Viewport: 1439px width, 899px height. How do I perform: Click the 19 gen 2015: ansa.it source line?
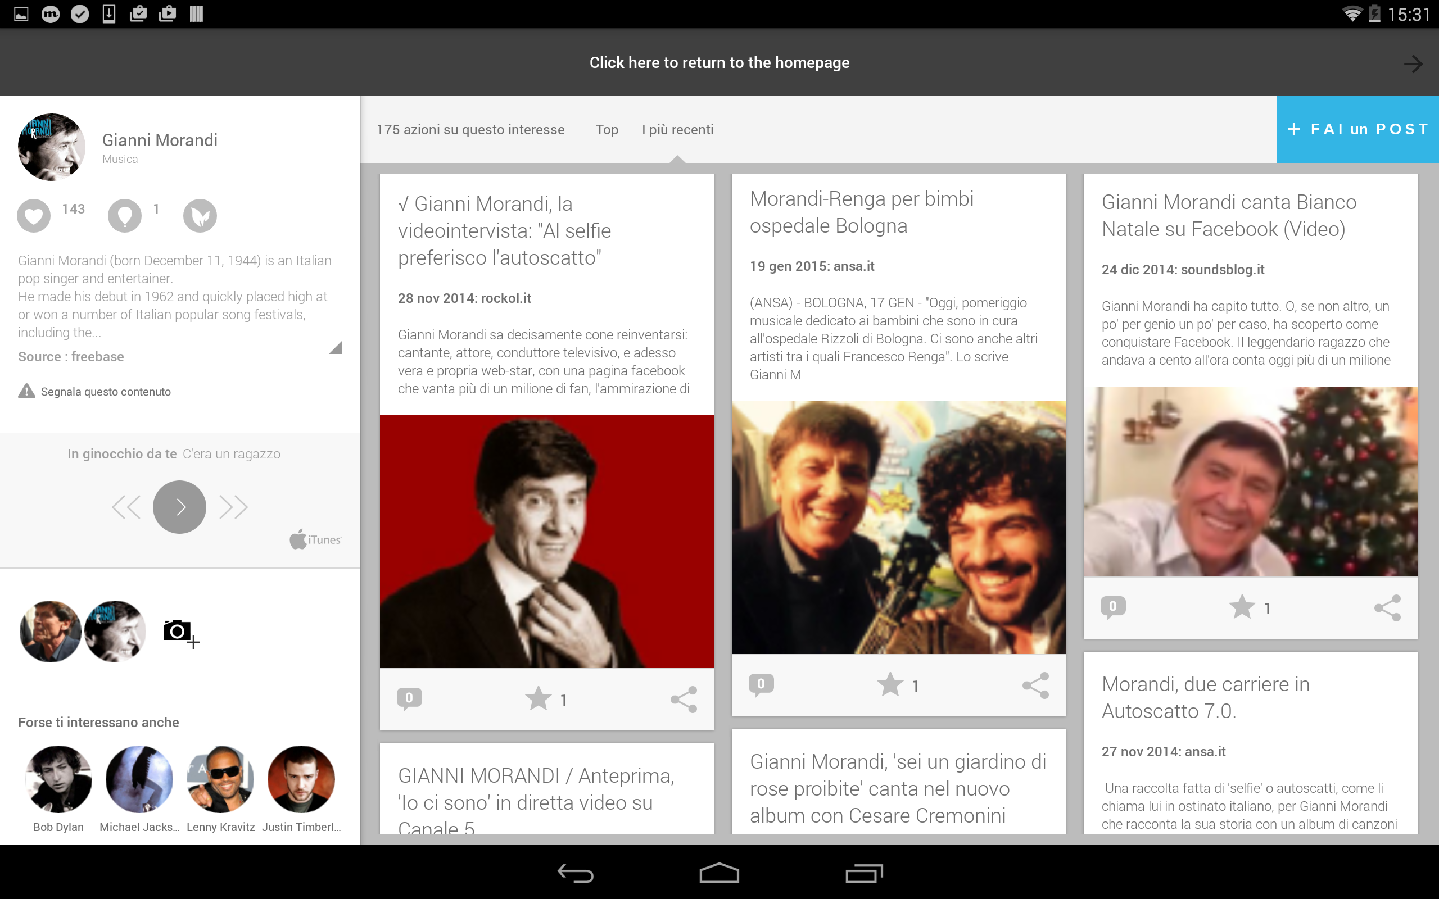tap(812, 266)
